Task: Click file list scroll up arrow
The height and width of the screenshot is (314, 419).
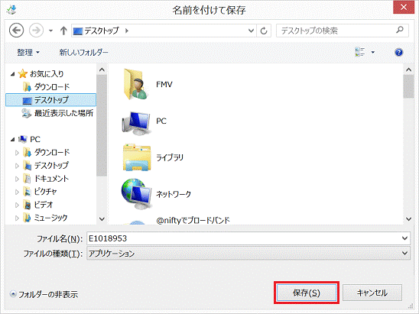Action: pos(408,70)
